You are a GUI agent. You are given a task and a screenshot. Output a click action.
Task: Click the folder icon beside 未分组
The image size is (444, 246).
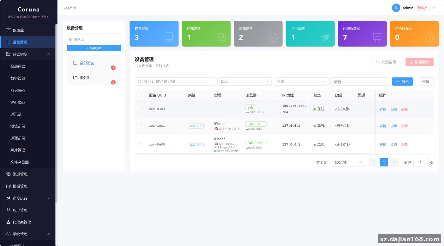click(x=75, y=78)
